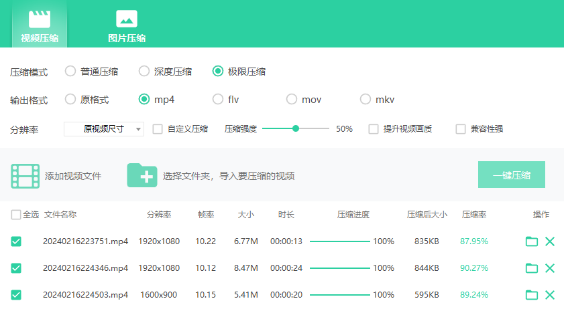
Task: Click the film strip add video icon
Action: coord(25,175)
